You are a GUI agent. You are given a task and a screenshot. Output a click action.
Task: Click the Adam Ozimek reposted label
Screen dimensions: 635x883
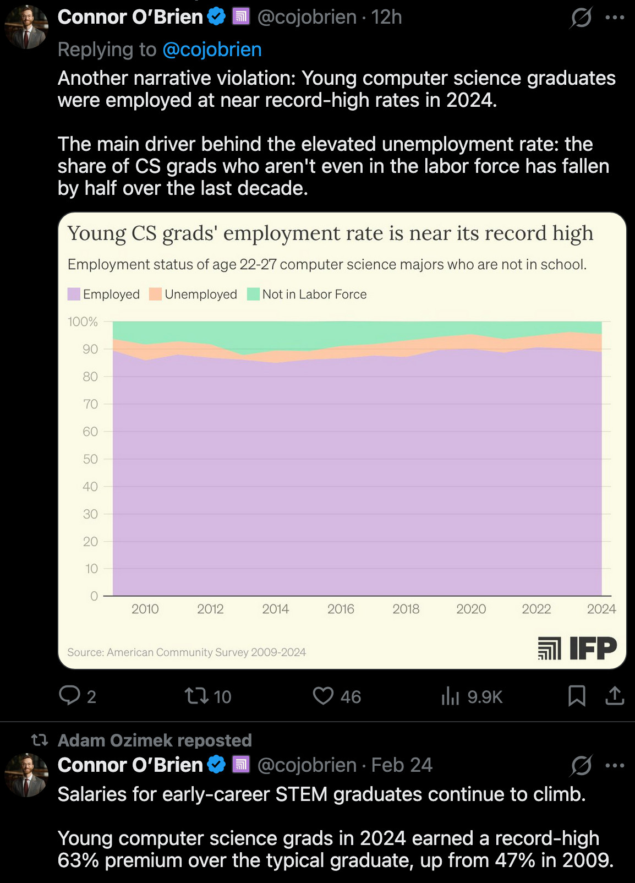pos(155,740)
